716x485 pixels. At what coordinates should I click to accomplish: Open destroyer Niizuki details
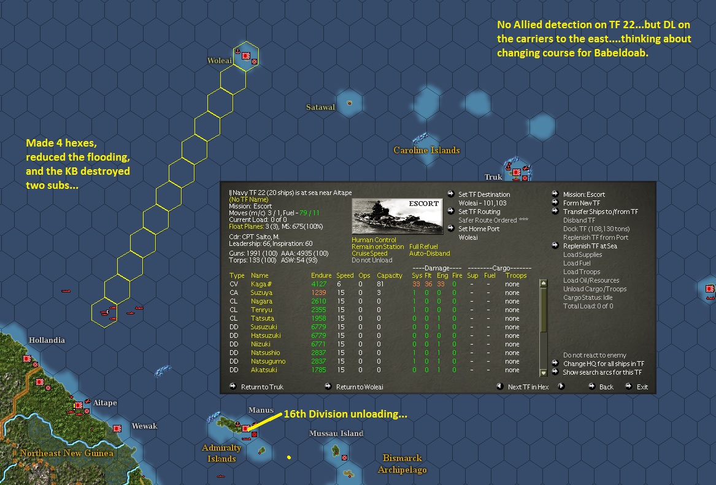(260, 344)
